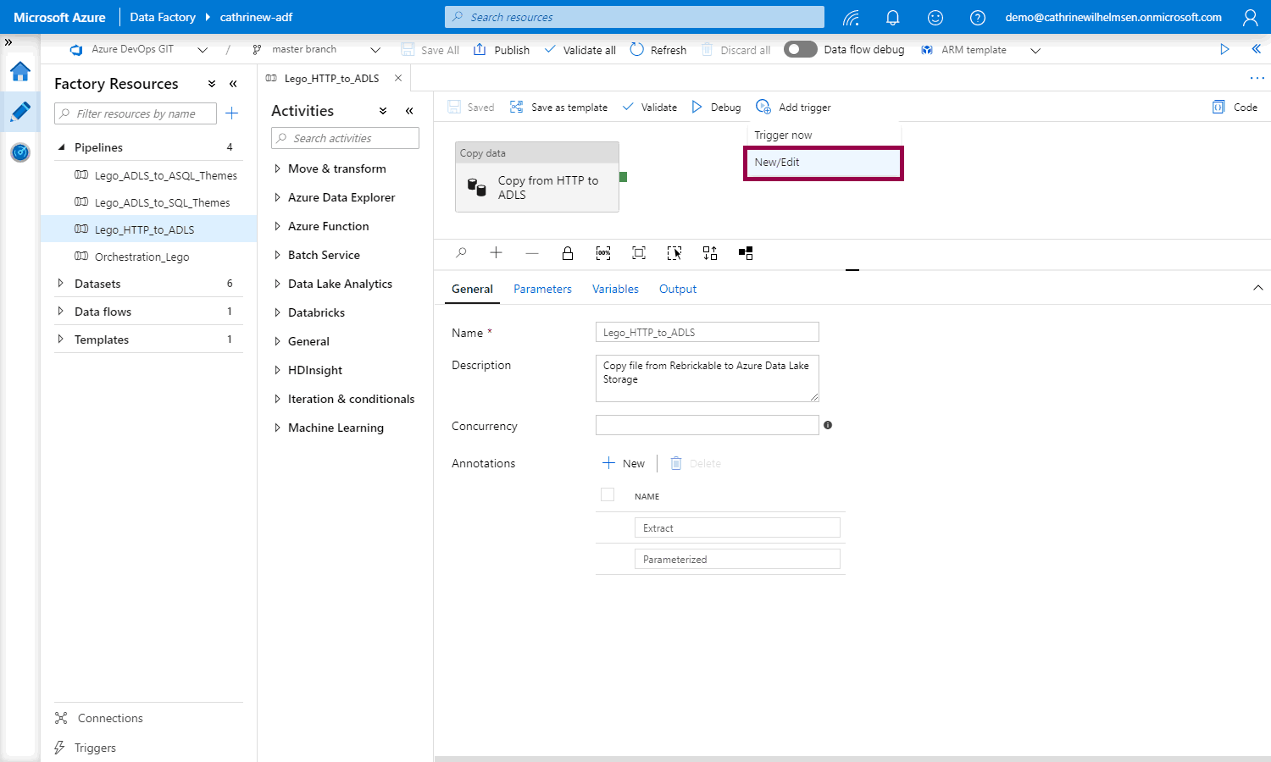Click the add new resource plus icon

click(232, 113)
